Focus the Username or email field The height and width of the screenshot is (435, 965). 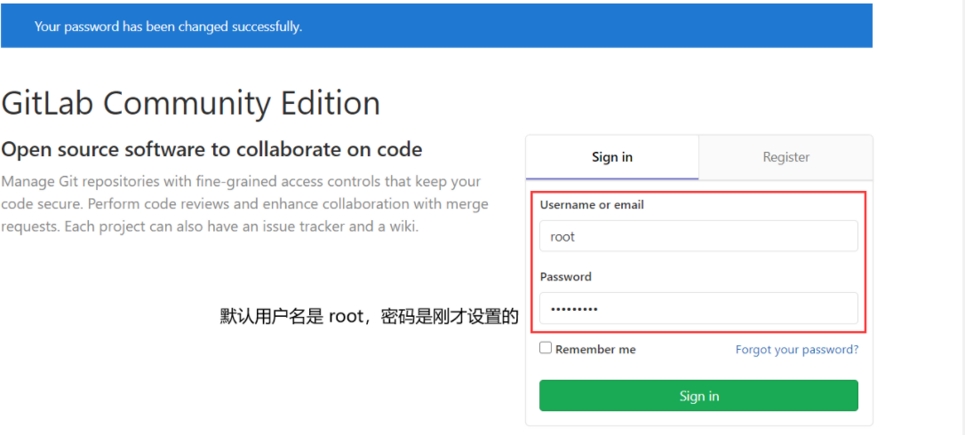coord(698,237)
